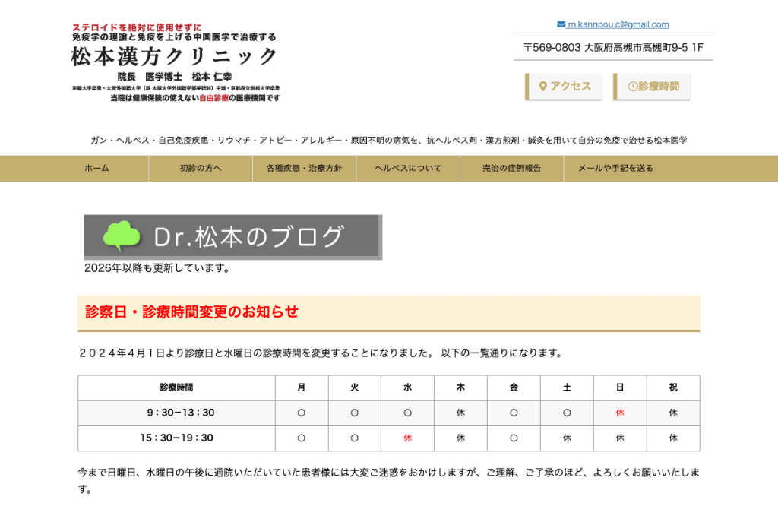The width and height of the screenshot is (778, 506).
Task: Click the アクセス button
Action: (x=564, y=87)
